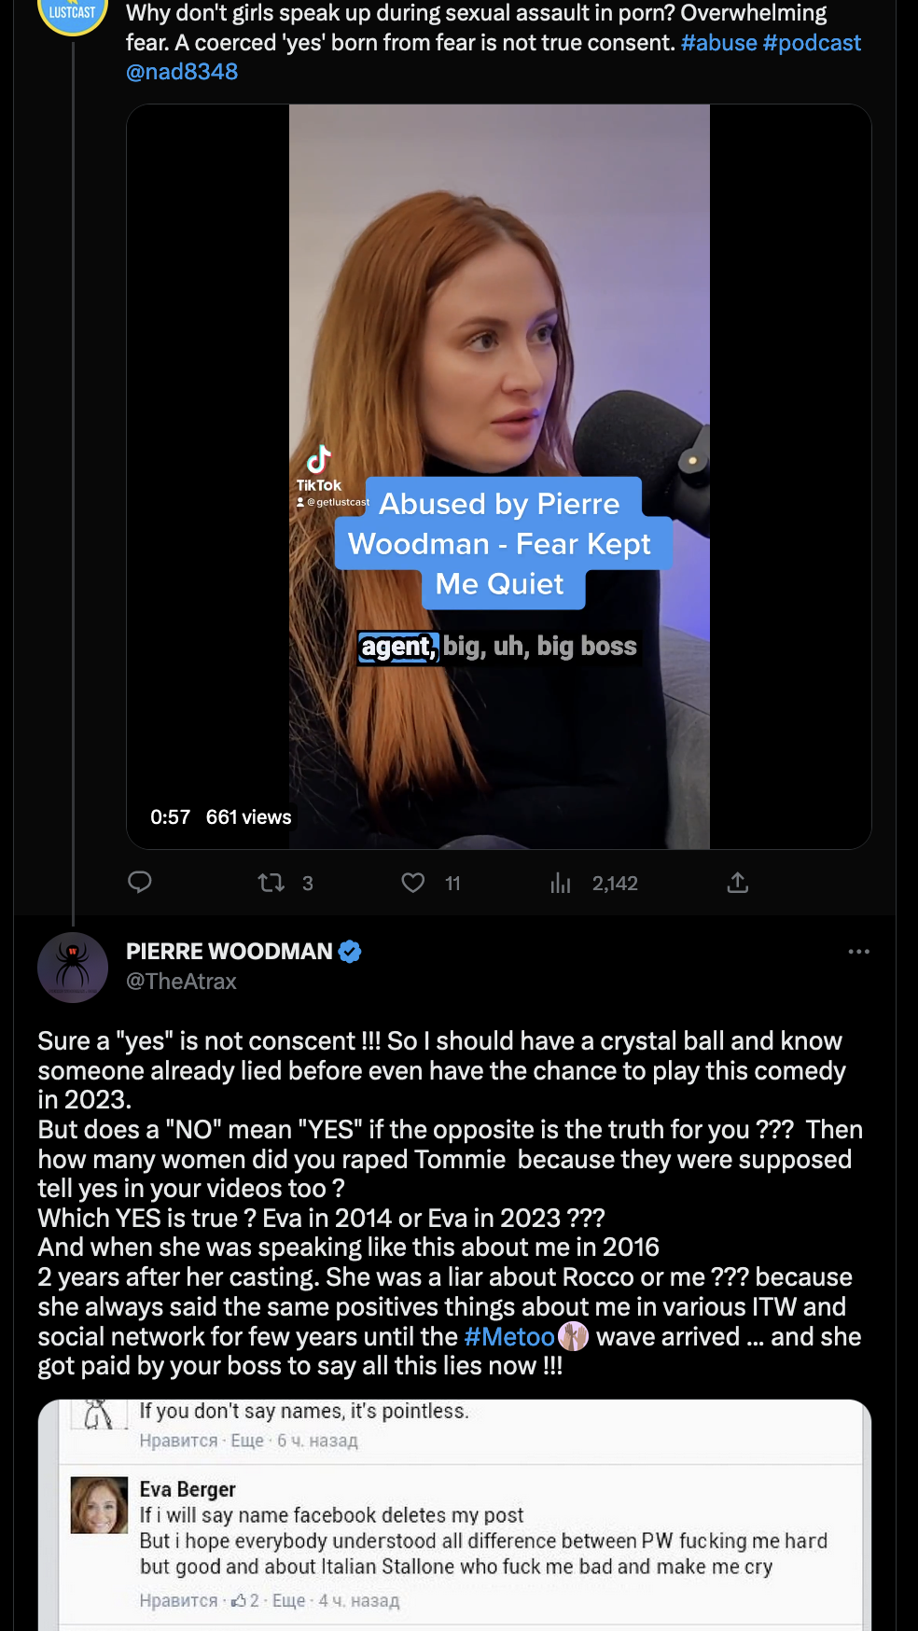Open the #Metoo hashtag link
The width and height of the screenshot is (918, 1631).
509,1337
